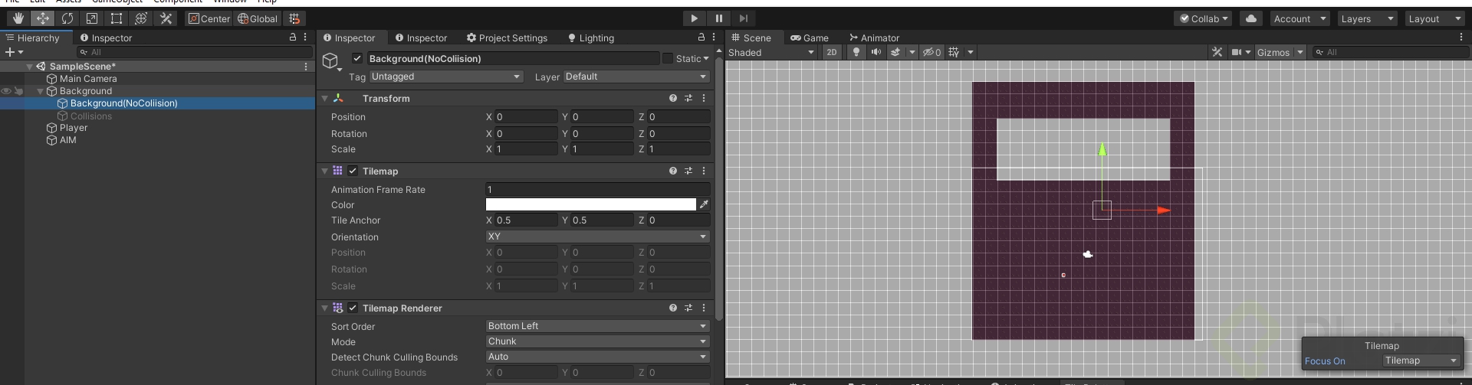The width and height of the screenshot is (1472, 385).
Task: Select the Rotate tool
Action: tap(67, 18)
